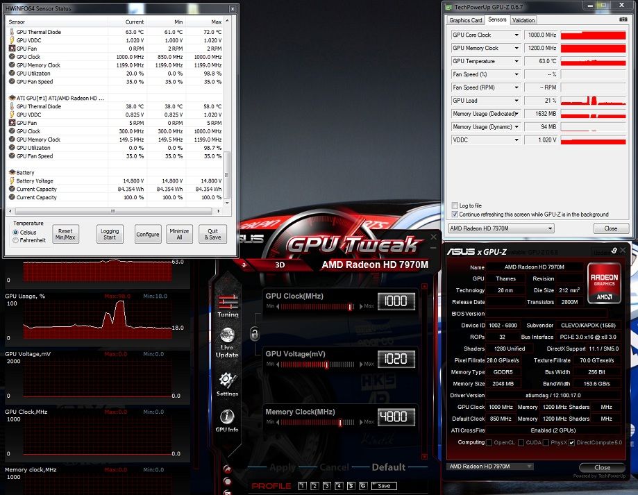Open Memory Usage (Dedicated) sensor dropdown

point(517,114)
